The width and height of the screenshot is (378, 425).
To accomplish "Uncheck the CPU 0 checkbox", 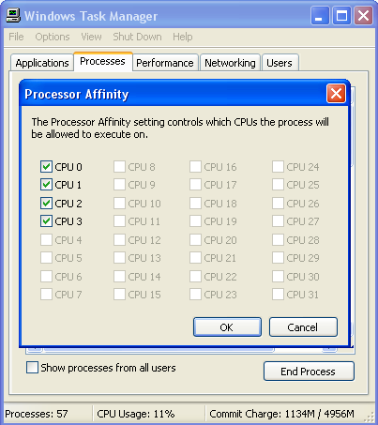I will pos(46,166).
